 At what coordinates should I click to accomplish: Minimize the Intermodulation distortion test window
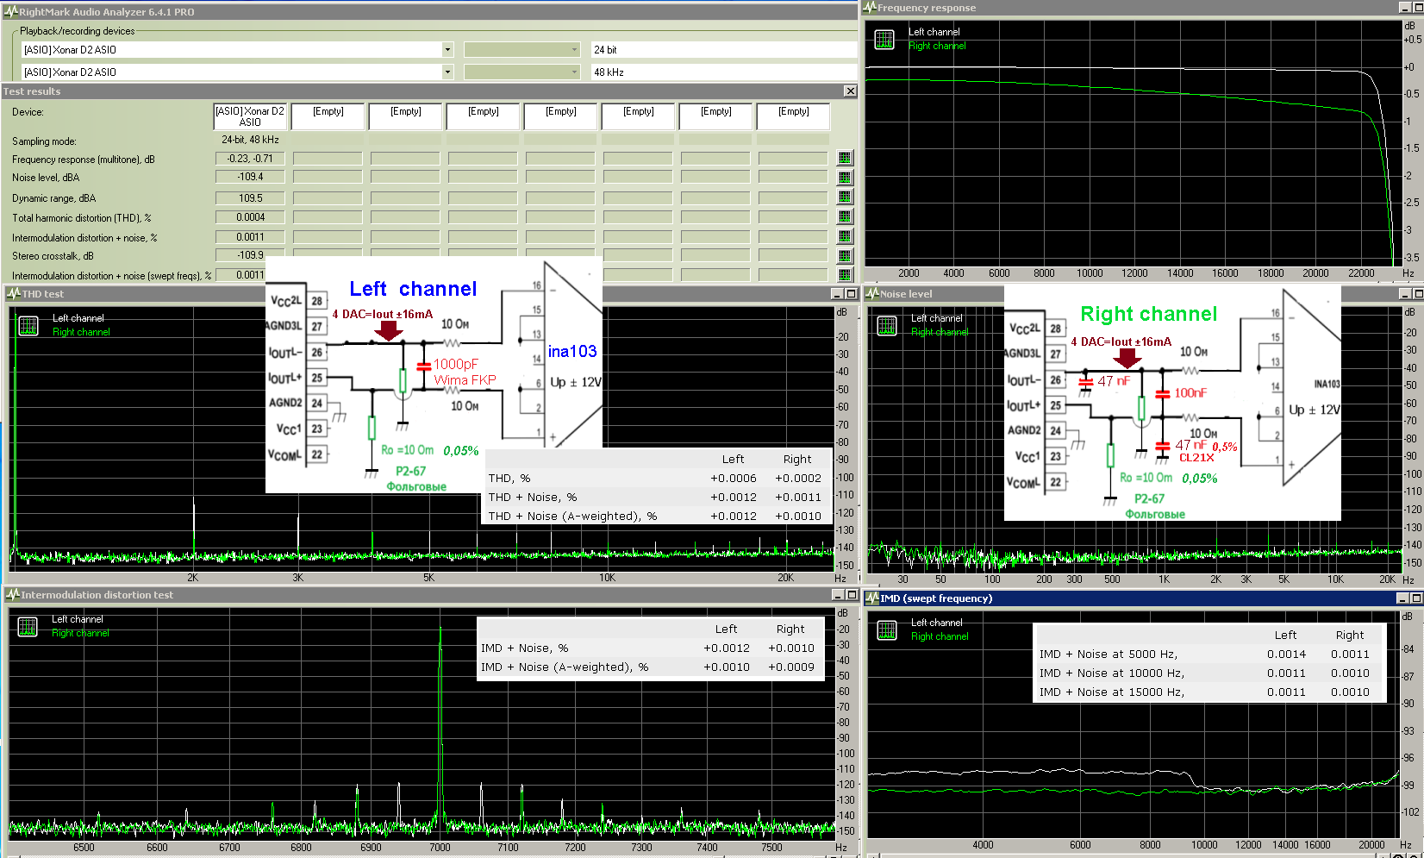[x=837, y=595]
